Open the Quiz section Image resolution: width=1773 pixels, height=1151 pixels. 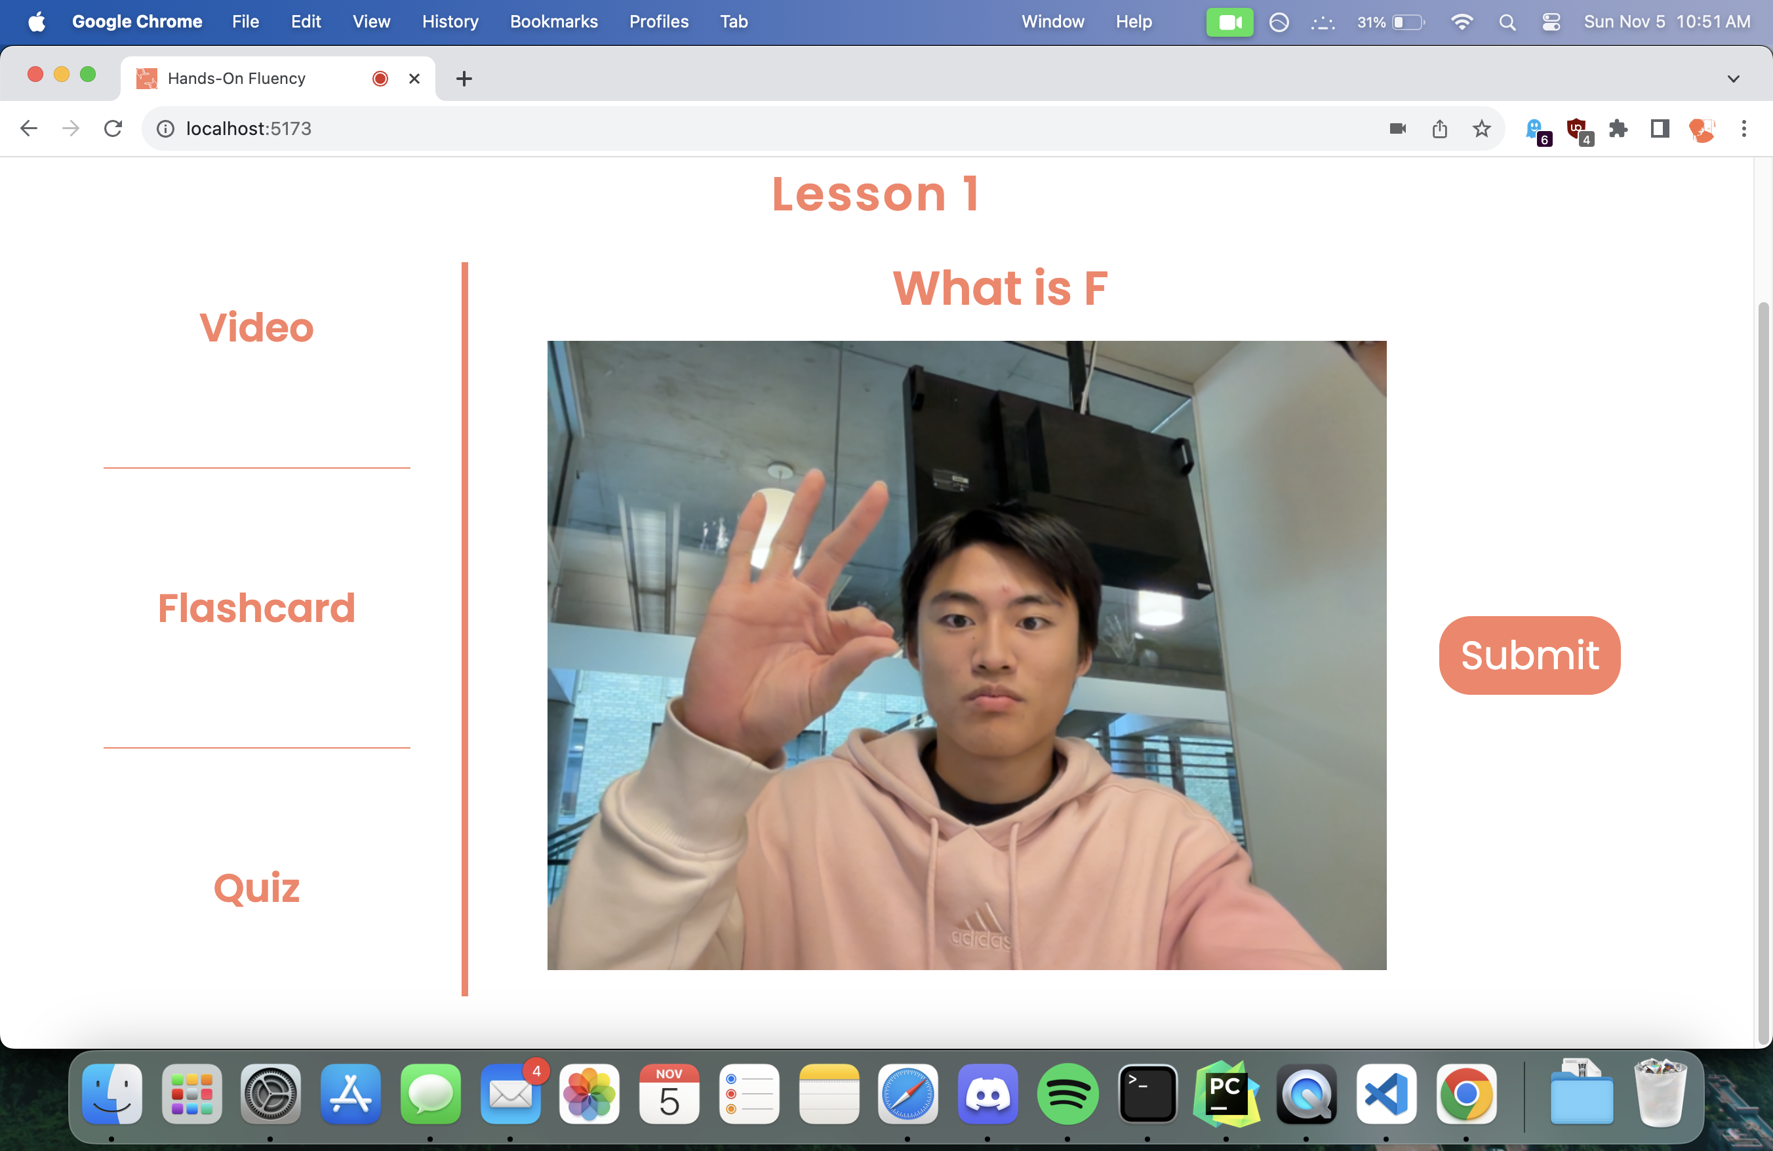click(x=256, y=888)
